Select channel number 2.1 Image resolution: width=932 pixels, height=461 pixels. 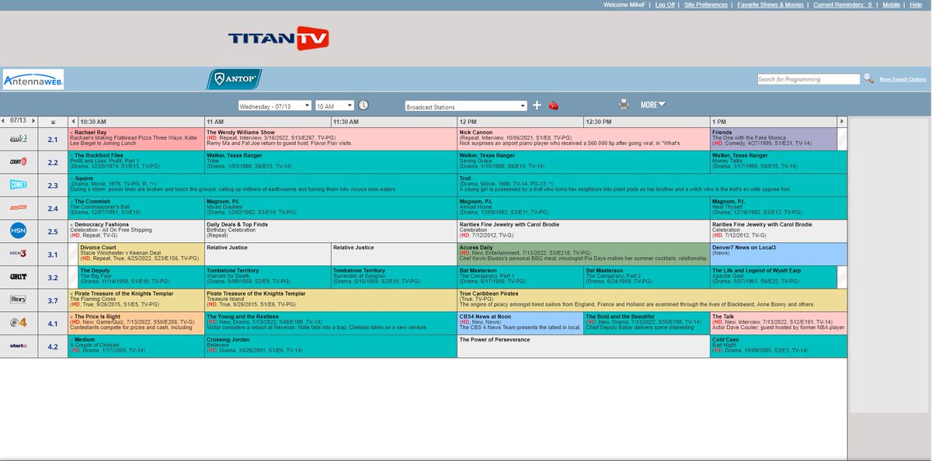(53, 139)
